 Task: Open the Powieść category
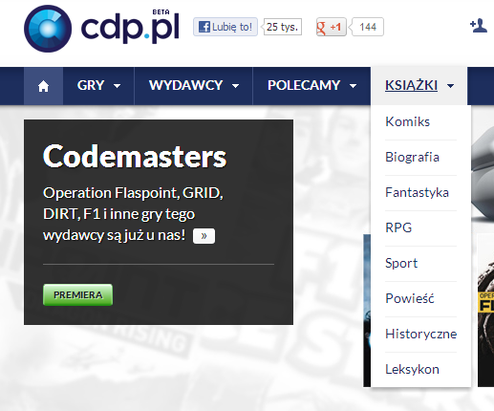[410, 298]
